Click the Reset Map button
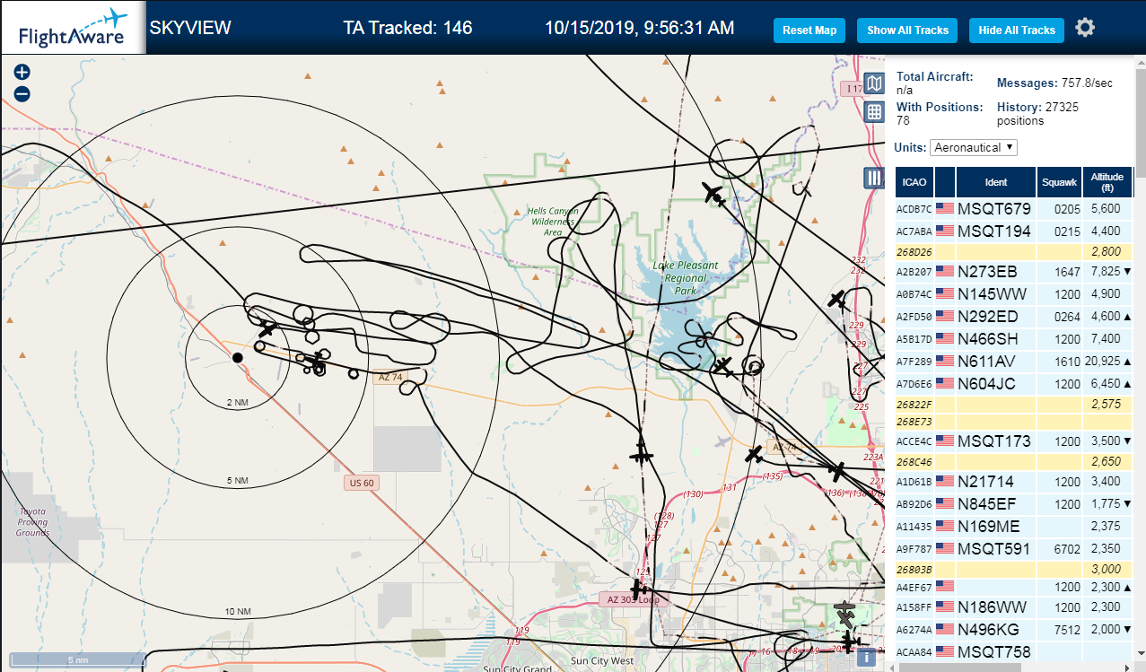 tap(809, 31)
